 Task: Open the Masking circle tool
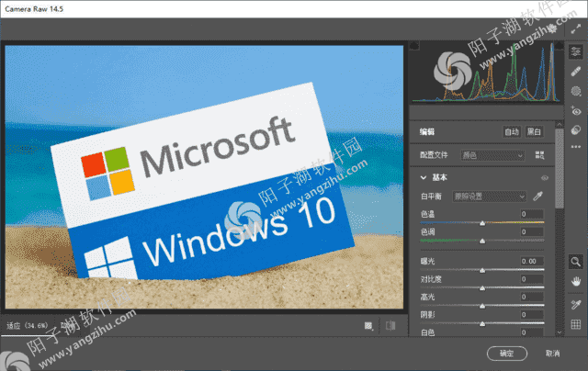pyautogui.click(x=576, y=91)
